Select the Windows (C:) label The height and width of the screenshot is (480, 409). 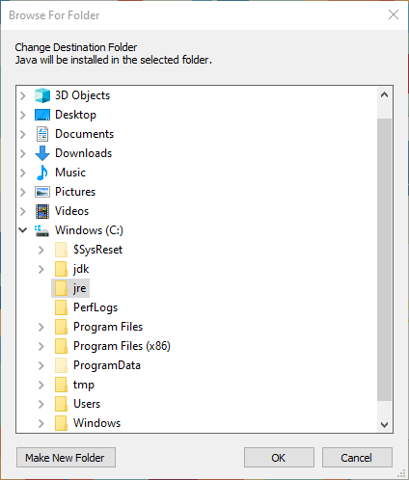pyautogui.click(x=89, y=230)
